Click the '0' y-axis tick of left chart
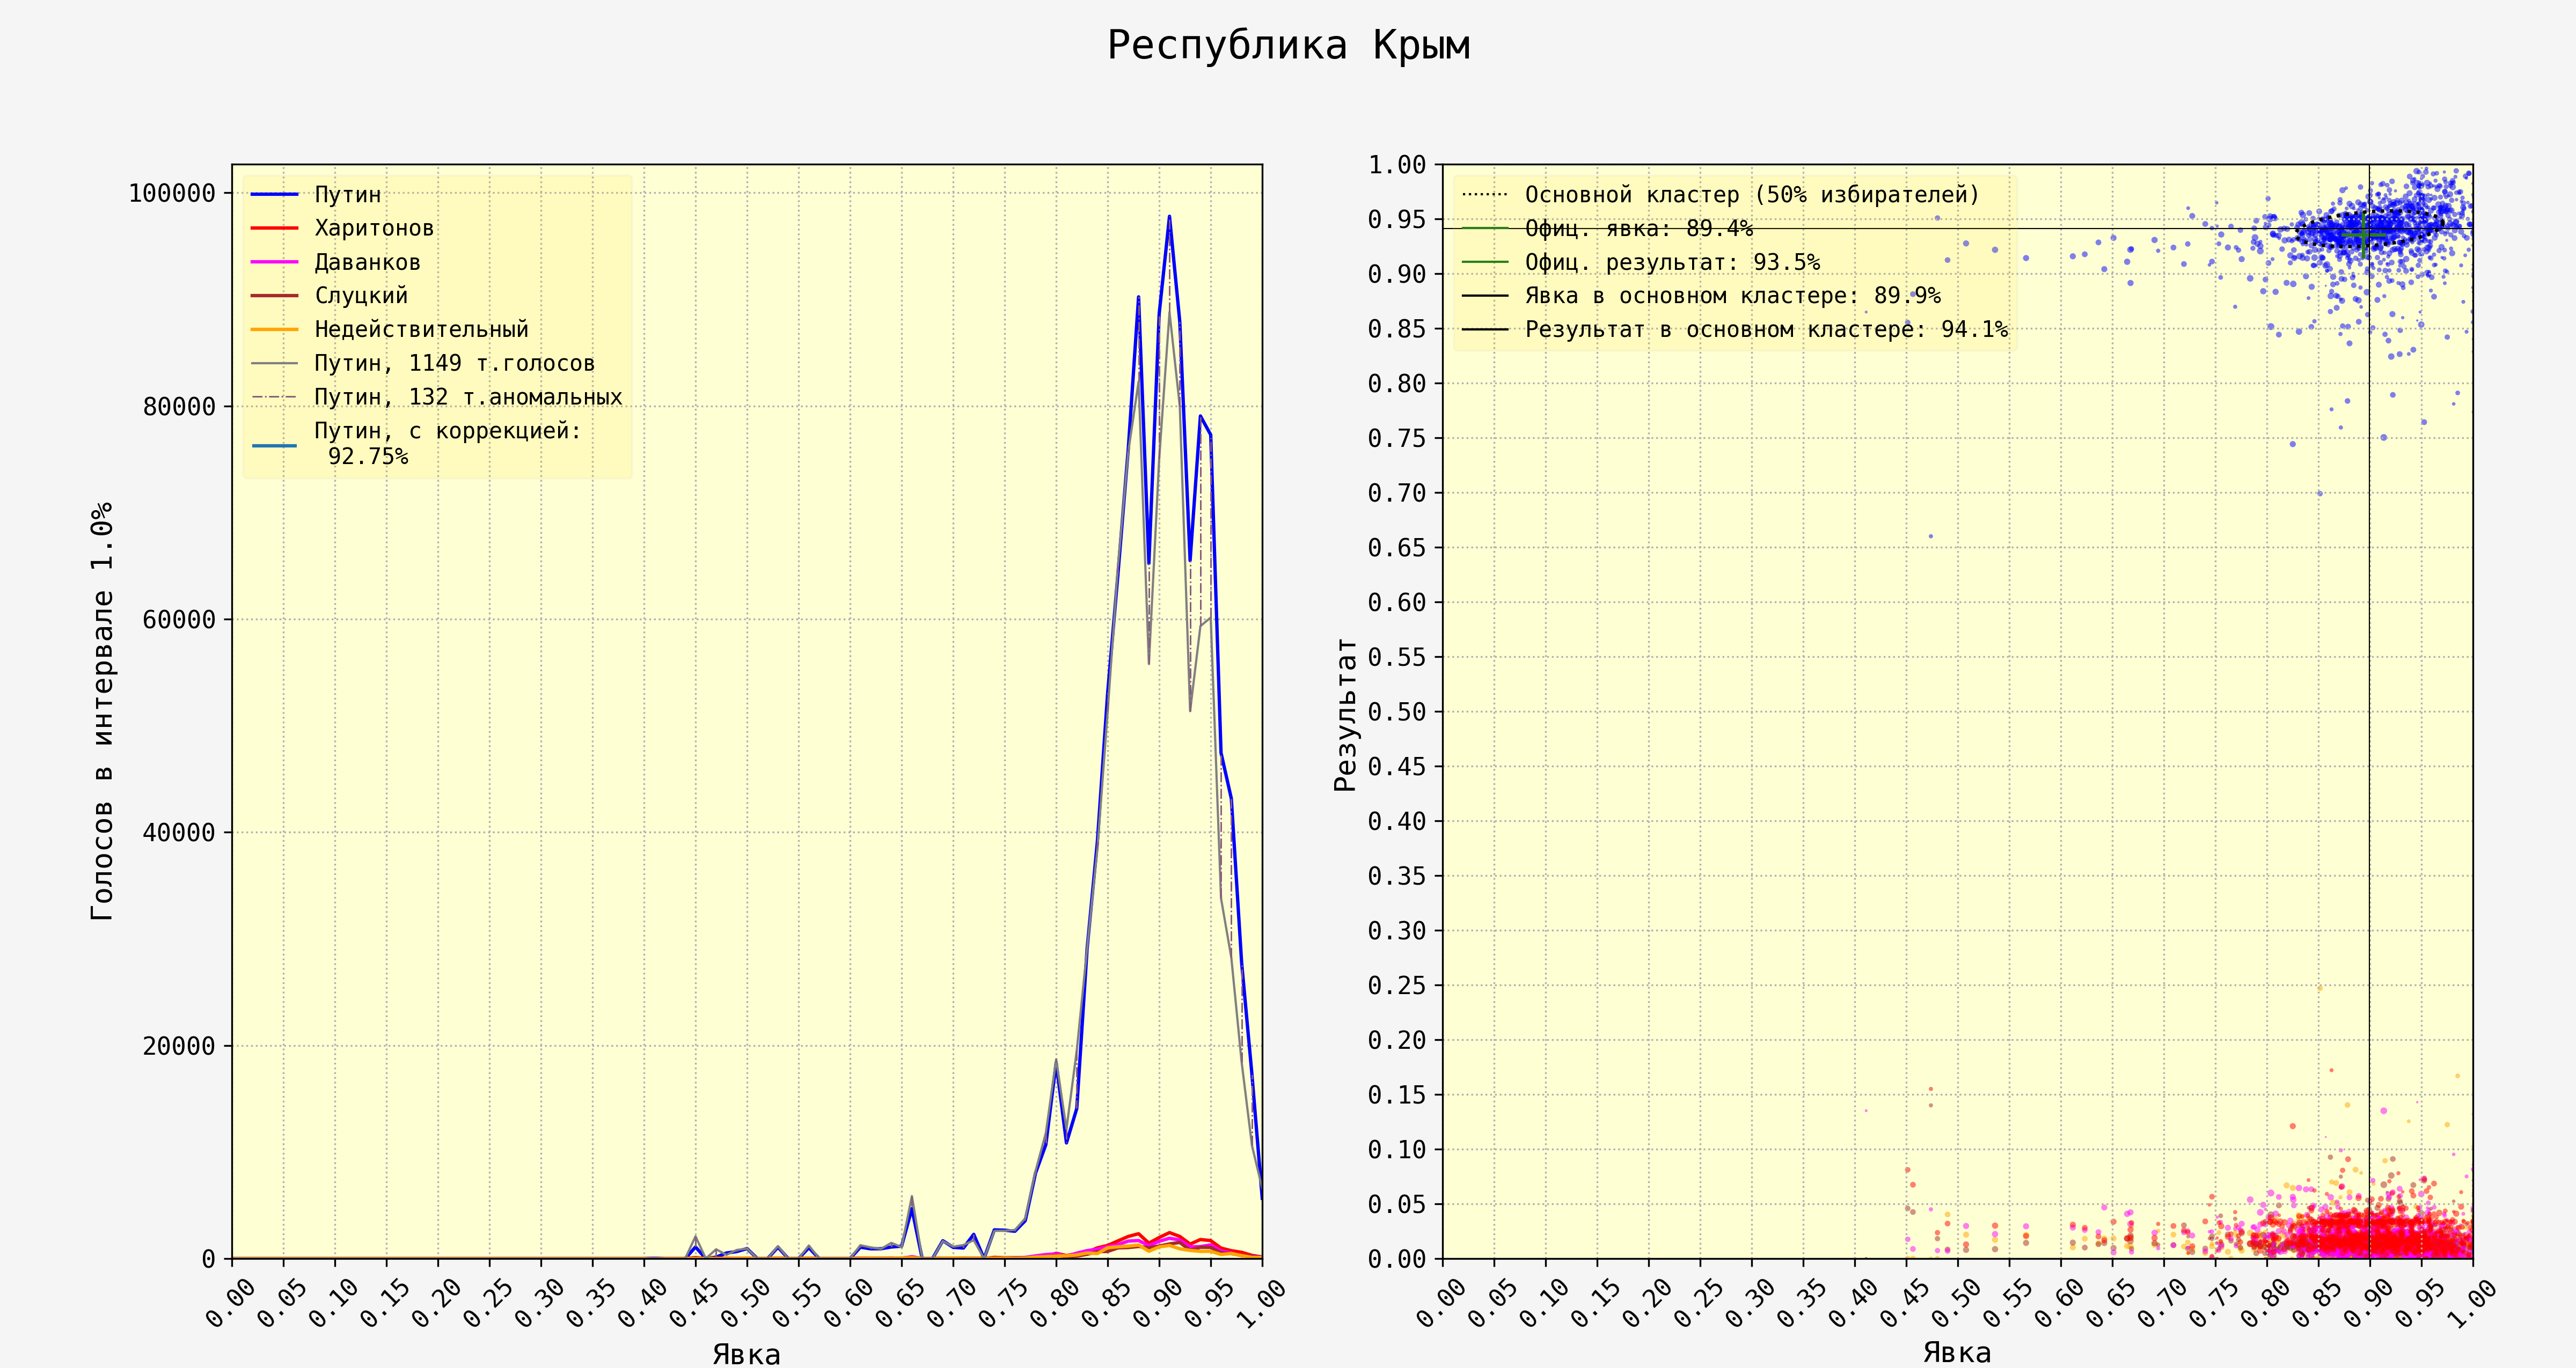 [x=209, y=1259]
